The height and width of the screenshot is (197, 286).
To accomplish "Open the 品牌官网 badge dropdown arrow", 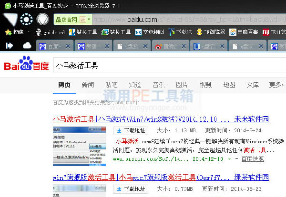I will coord(89,20).
